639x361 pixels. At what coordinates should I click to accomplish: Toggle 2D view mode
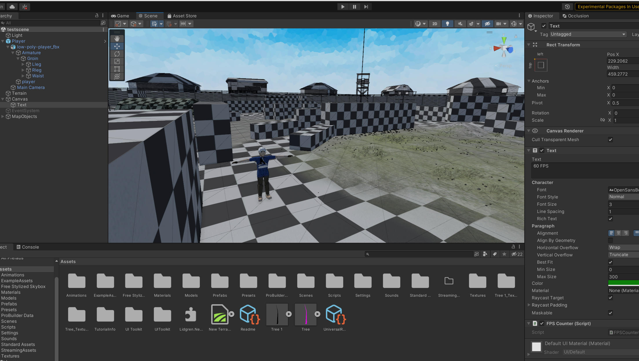tap(434, 24)
